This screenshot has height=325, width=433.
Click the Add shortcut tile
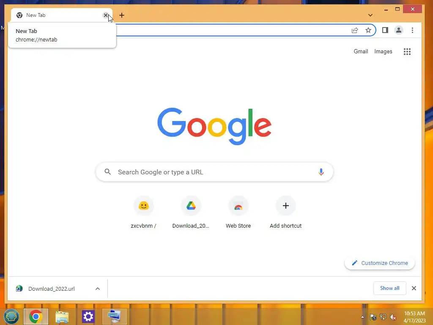285,212
